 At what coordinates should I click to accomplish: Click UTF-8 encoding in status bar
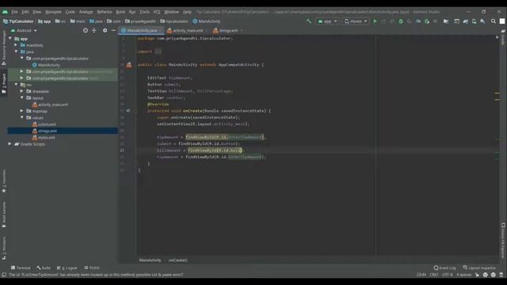coord(447,275)
